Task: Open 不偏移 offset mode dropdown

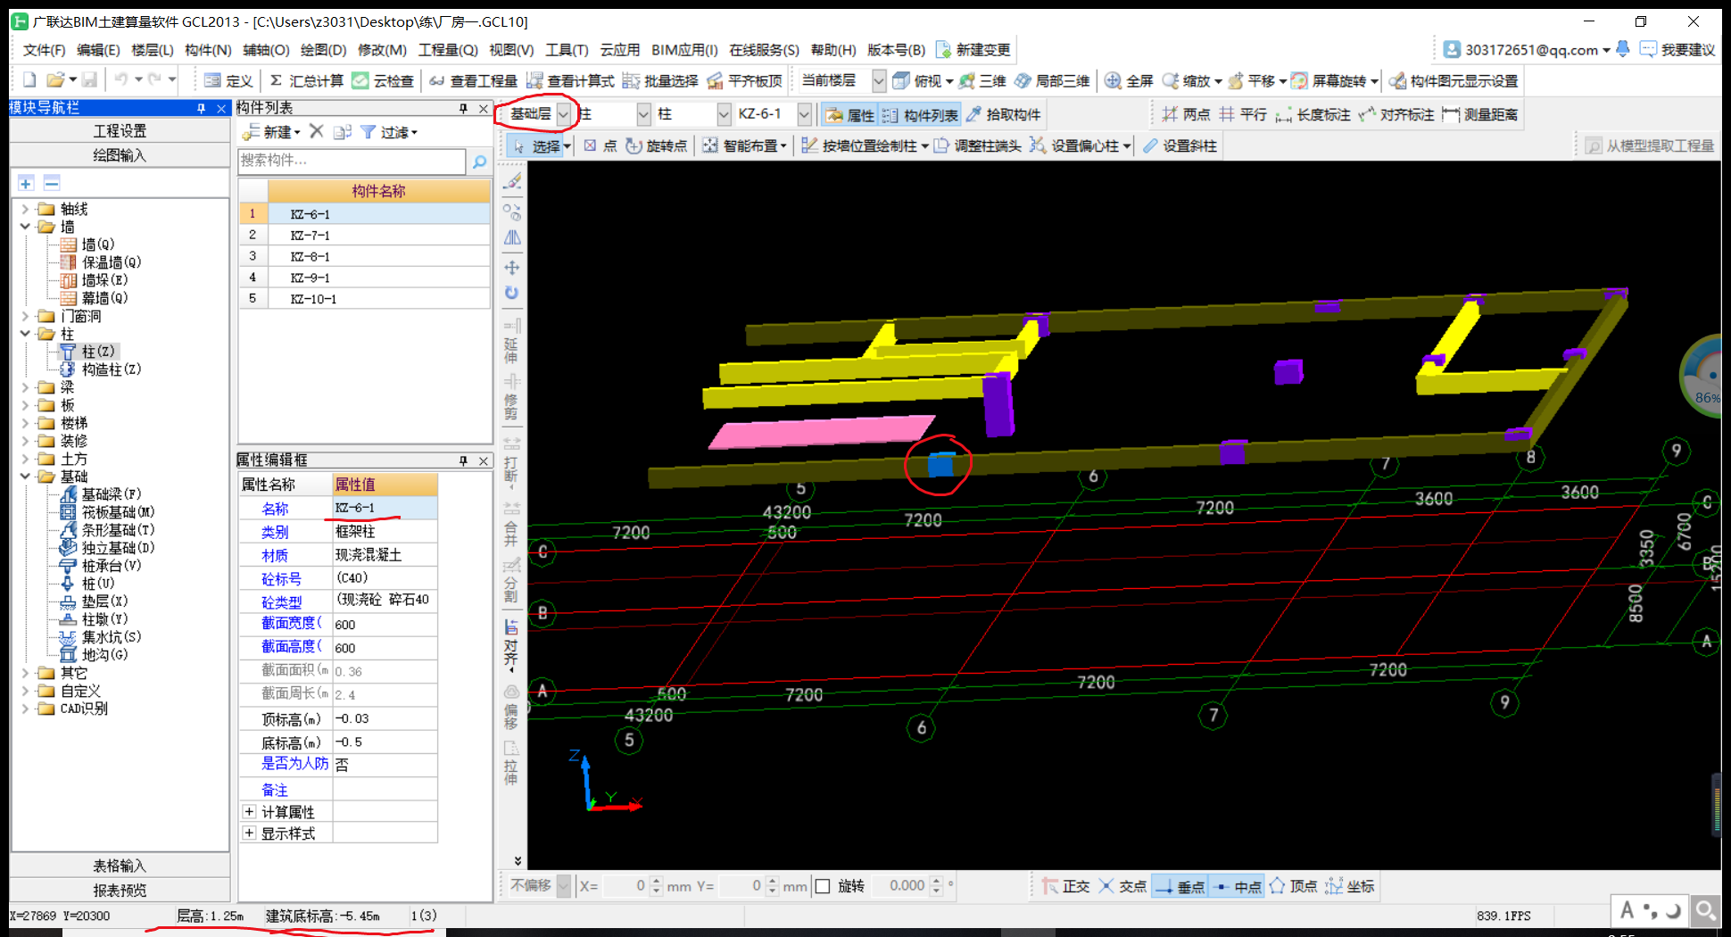Action: coord(564,886)
